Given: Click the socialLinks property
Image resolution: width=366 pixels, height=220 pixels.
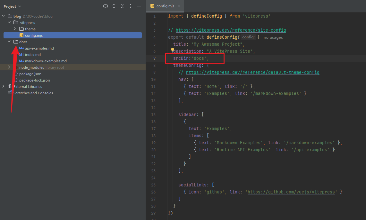Looking at the screenshot, I should click(192, 185).
